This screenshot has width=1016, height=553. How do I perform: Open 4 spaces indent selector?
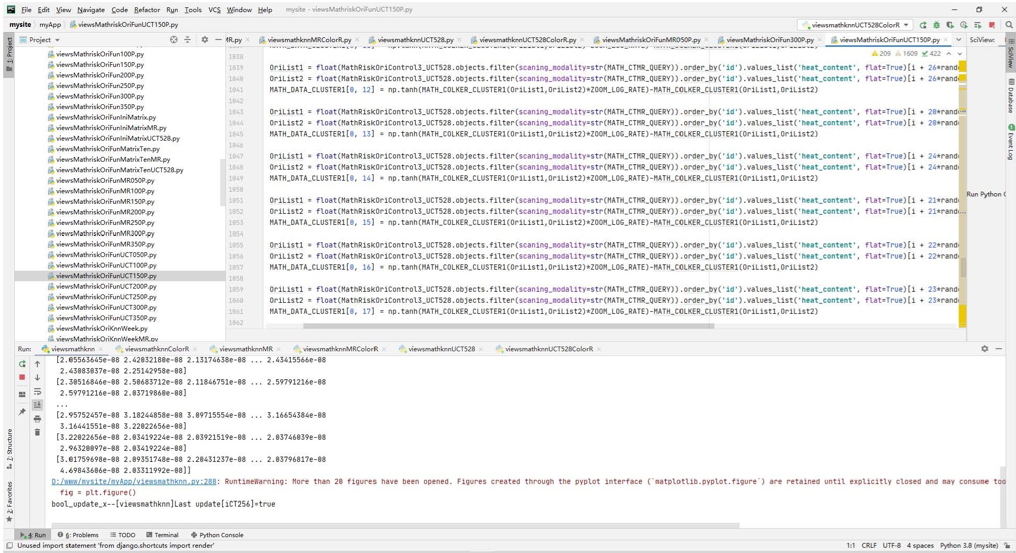point(920,546)
